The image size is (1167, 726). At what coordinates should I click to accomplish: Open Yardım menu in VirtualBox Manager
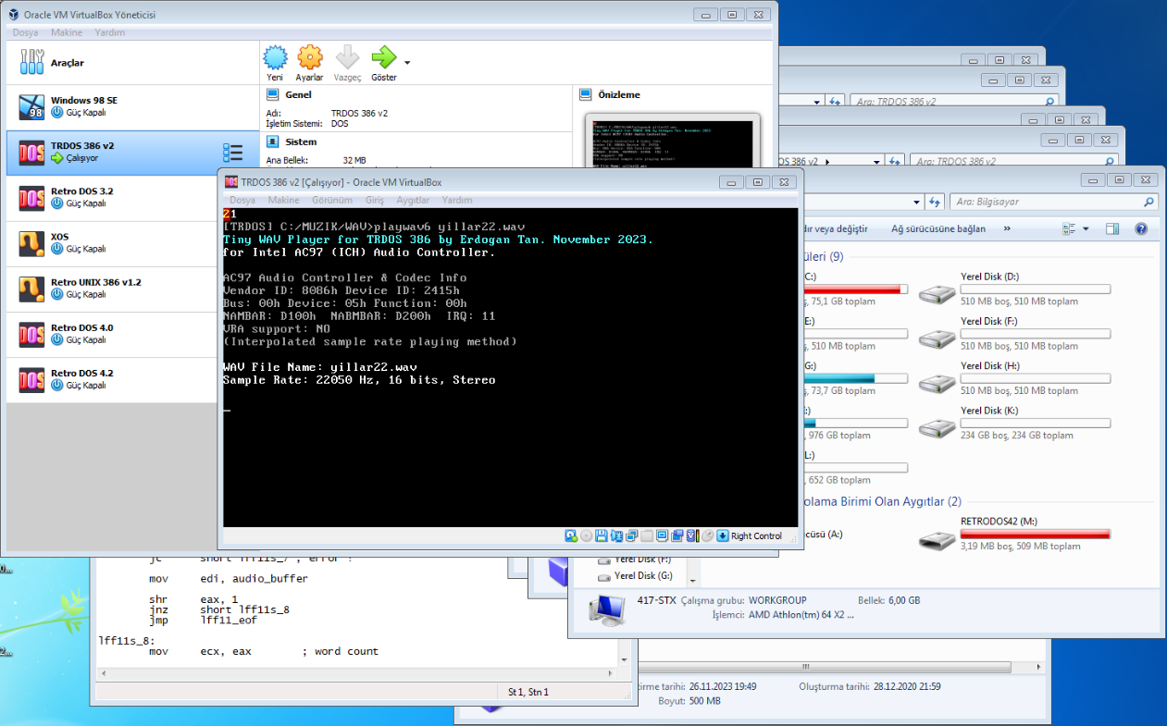point(109,32)
